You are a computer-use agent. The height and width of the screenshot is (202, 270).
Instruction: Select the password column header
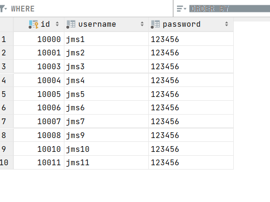tap(191, 24)
